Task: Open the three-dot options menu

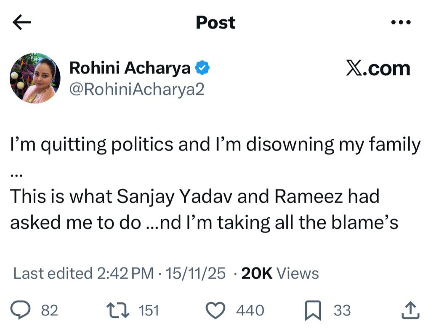Action: [x=403, y=22]
